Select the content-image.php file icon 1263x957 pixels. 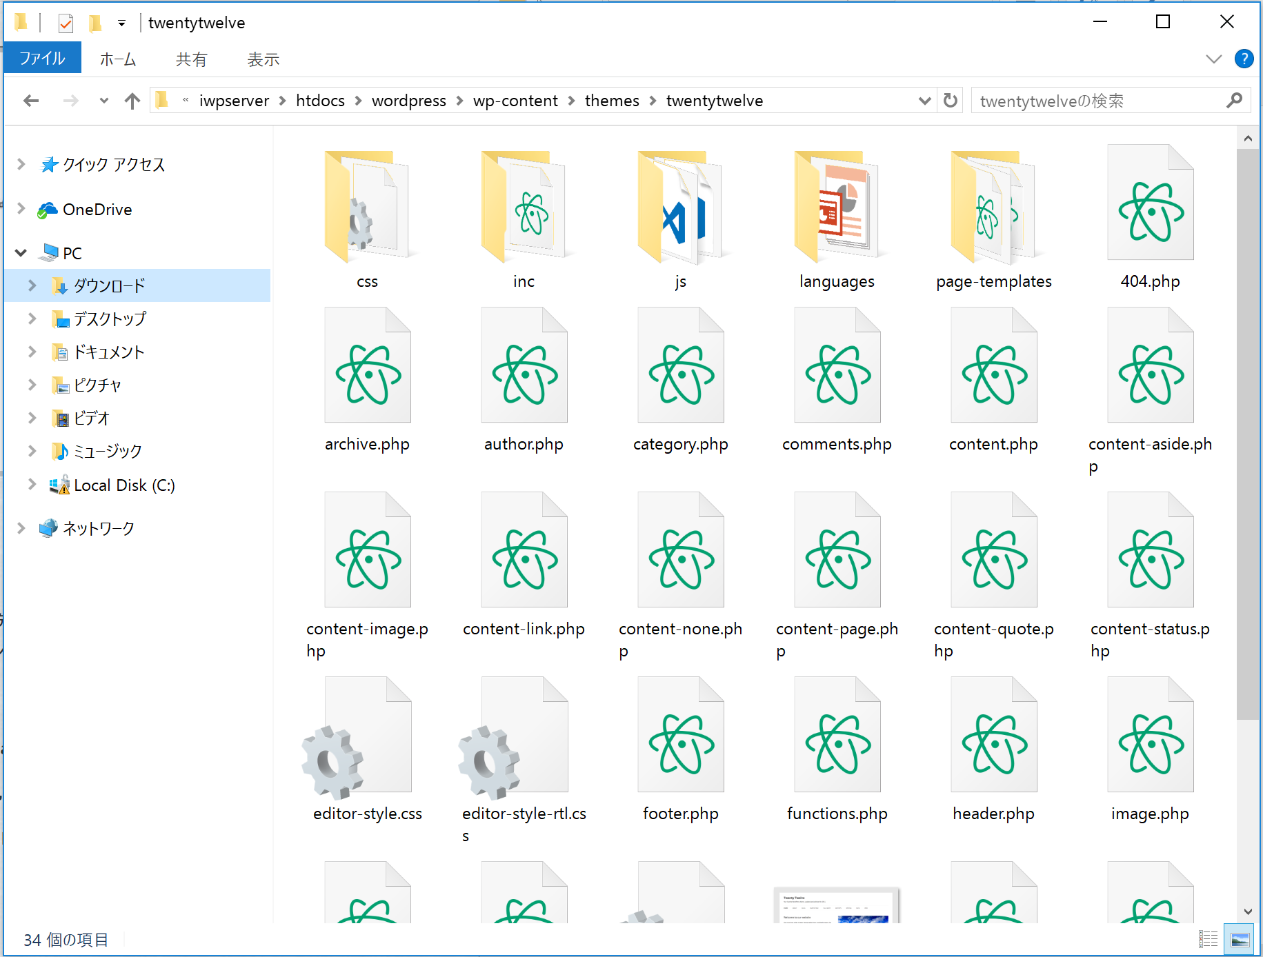[367, 550]
